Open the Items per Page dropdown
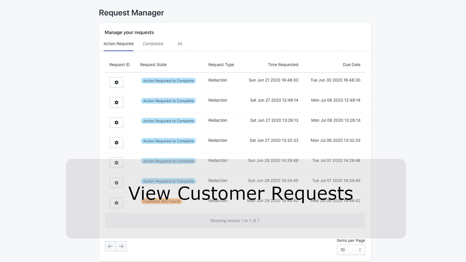This screenshot has height=262, width=466. 351,250
